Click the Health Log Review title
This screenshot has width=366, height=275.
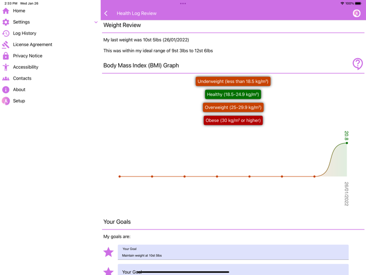(136, 13)
